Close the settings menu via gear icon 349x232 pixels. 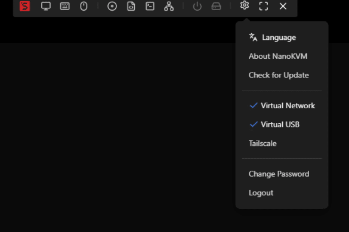[245, 5]
